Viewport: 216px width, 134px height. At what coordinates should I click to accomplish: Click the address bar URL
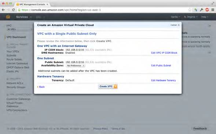(61, 10)
